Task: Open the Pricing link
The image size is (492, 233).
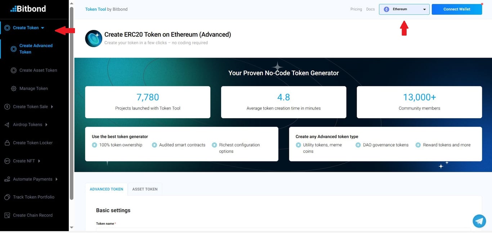Action: [x=356, y=9]
